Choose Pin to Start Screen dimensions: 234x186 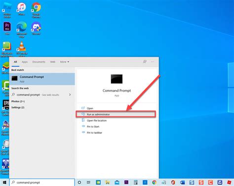[93, 126]
